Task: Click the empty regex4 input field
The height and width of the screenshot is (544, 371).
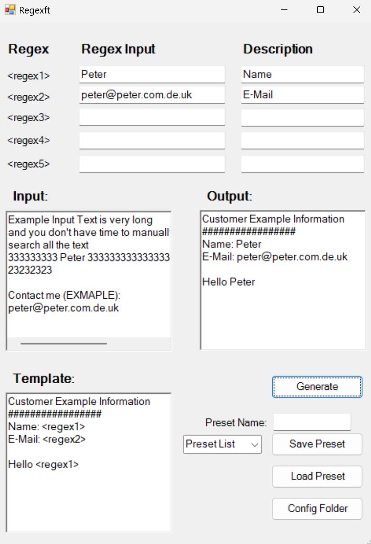Action: click(152, 140)
